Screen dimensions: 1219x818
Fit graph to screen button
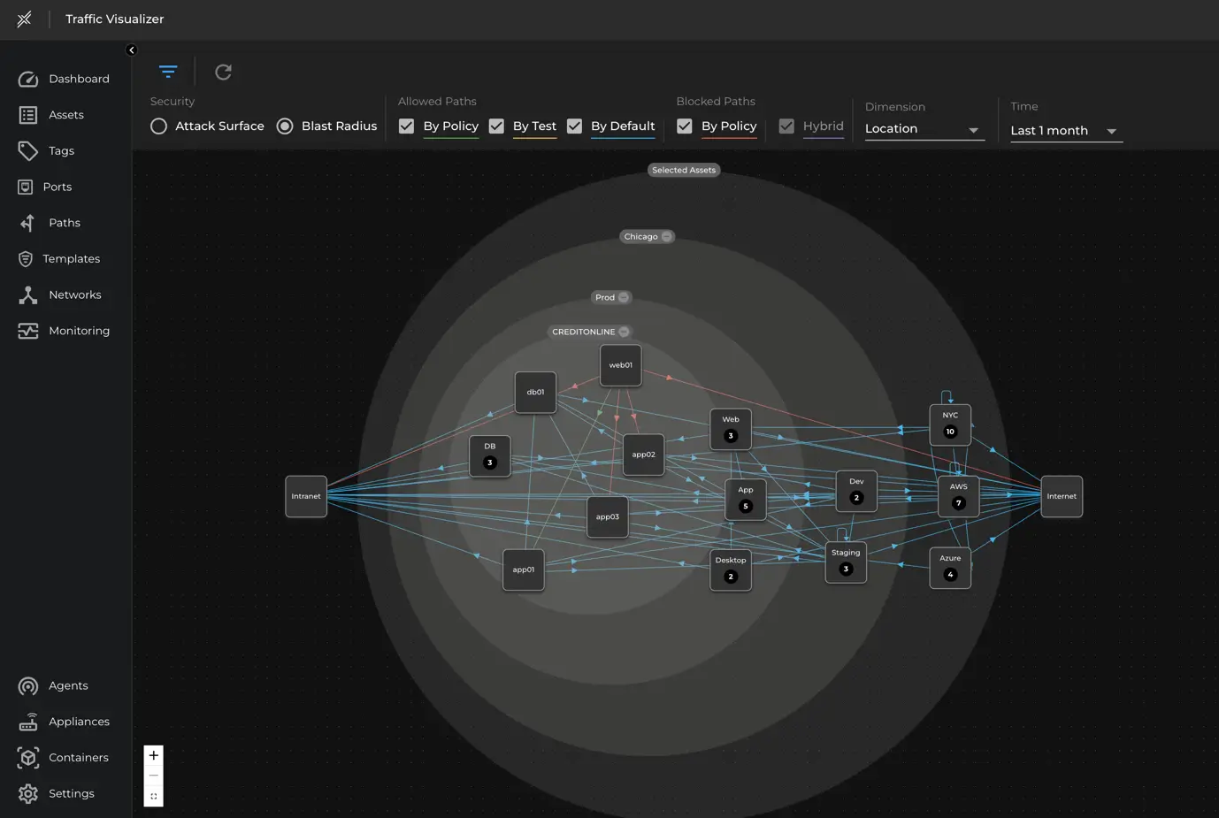pos(154,796)
